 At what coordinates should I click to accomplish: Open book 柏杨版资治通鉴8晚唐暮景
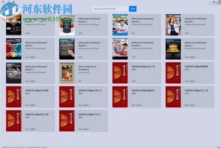click(190, 73)
